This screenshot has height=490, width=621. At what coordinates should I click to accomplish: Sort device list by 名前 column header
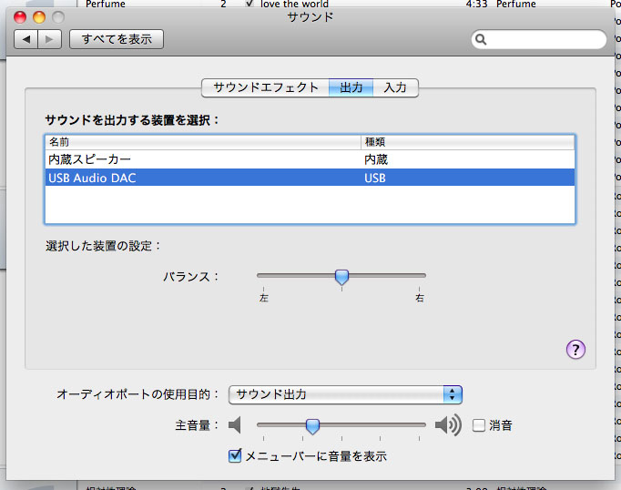202,142
